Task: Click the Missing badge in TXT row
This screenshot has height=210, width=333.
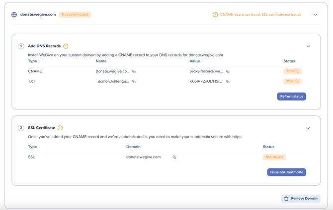Action: tap(292, 81)
